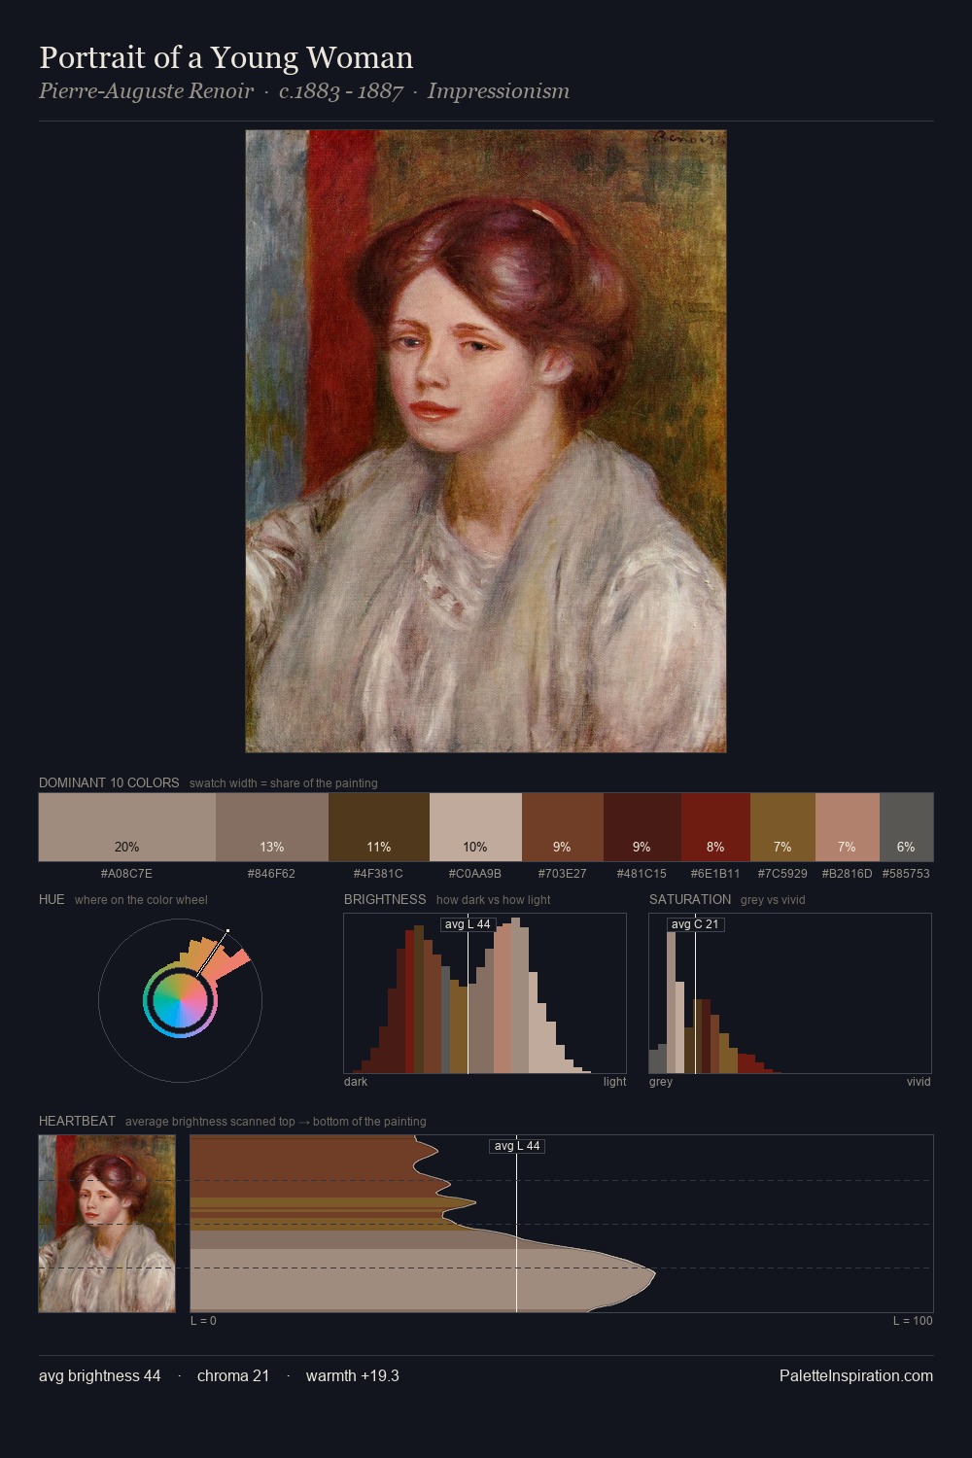This screenshot has height=1458, width=972.
Task: Click the hex label #6E1B11
Action: click(x=715, y=874)
